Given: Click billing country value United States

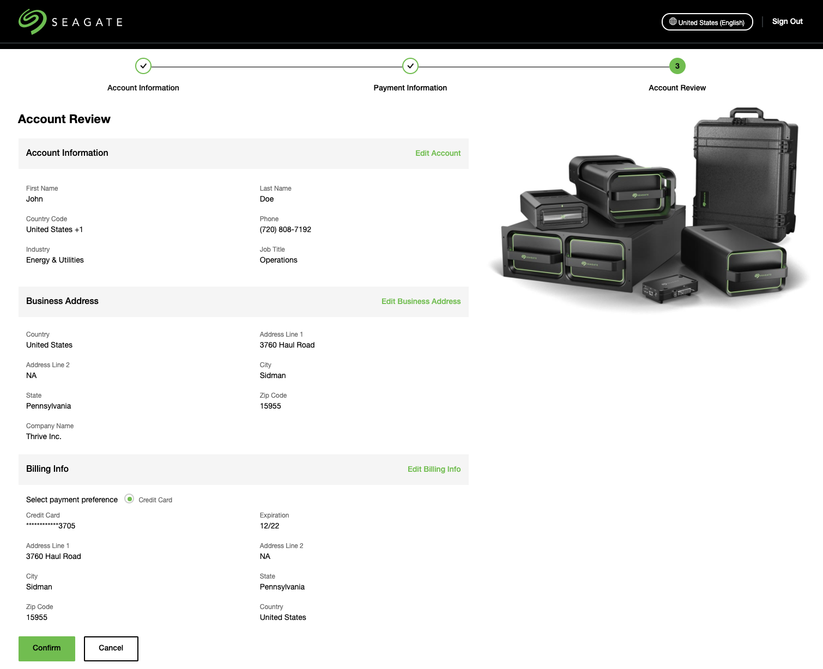Looking at the screenshot, I should 283,617.
